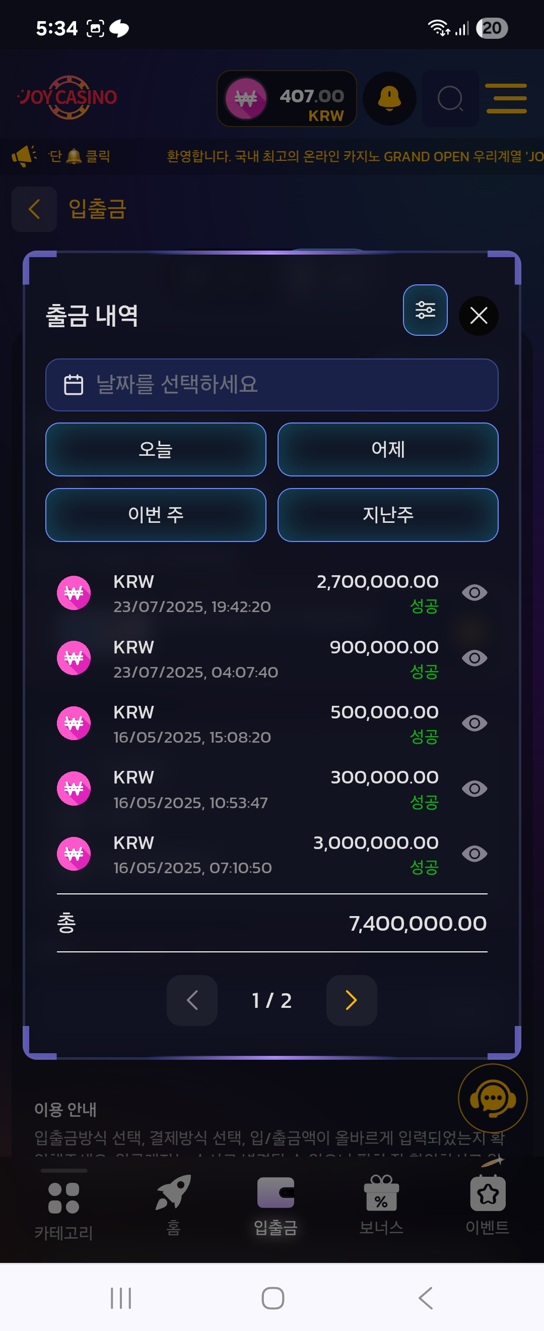
Task: Open the live chat support icon
Action: click(493, 1098)
